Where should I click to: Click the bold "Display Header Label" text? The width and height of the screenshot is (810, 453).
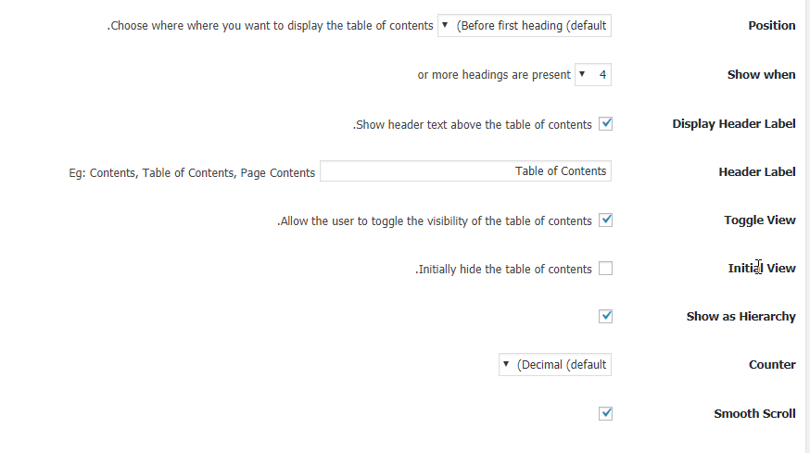coord(733,124)
